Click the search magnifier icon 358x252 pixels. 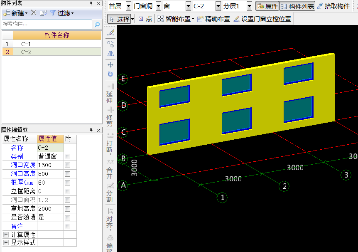pyautogui.click(x=97, y=24)
